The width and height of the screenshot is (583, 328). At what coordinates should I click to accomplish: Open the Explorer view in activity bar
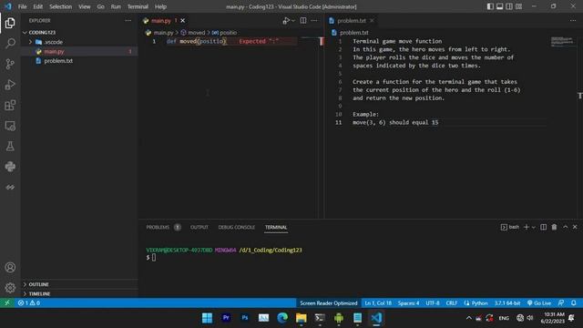(x=10, y=23)
